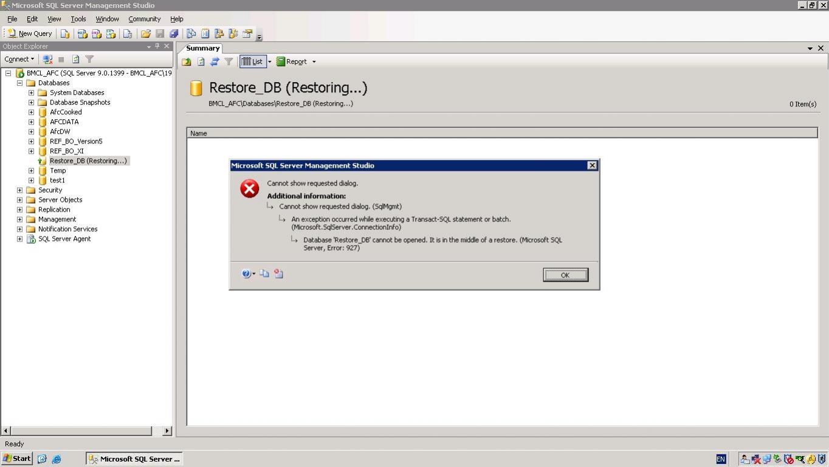The height and width of the screenshot is (467, 829).
Task: Collapse the Databases folder
Action: point(19,83)
